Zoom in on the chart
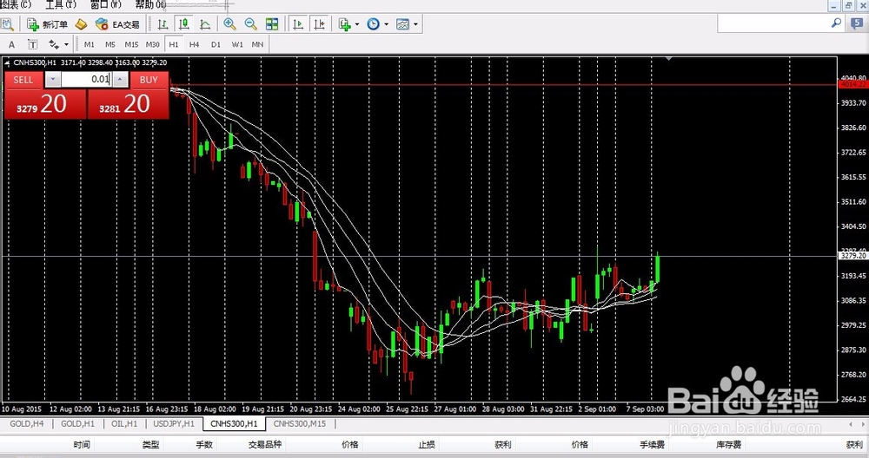 [229, 24]
